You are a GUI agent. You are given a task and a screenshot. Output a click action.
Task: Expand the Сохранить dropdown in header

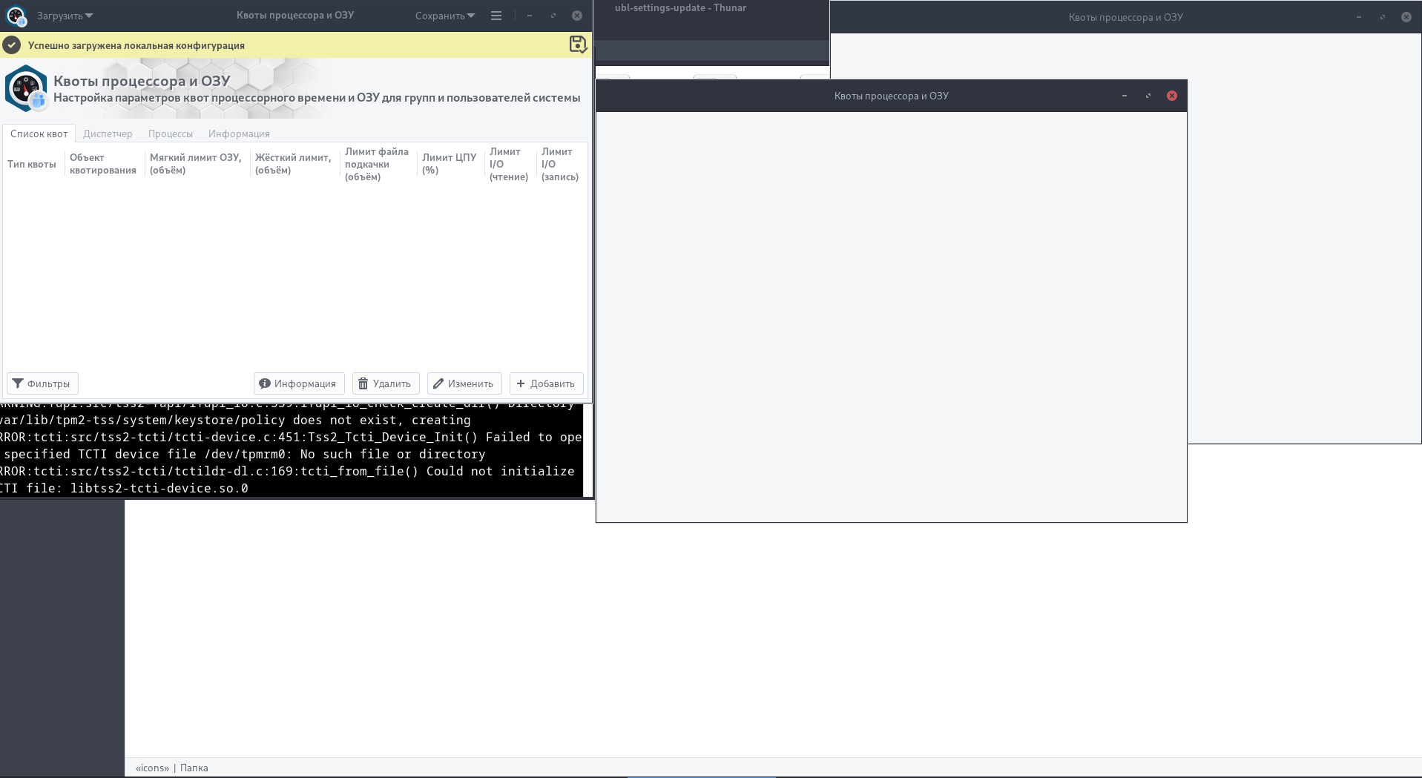(x=444, y=16)
